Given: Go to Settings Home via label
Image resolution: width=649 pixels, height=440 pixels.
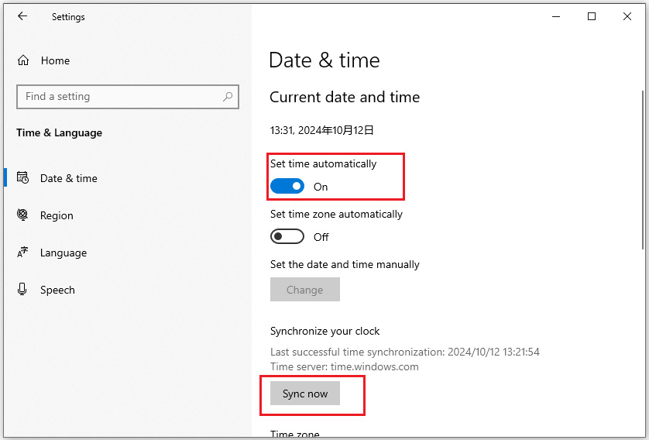Looking at the screenshot, I should click(x=55, y=60).
